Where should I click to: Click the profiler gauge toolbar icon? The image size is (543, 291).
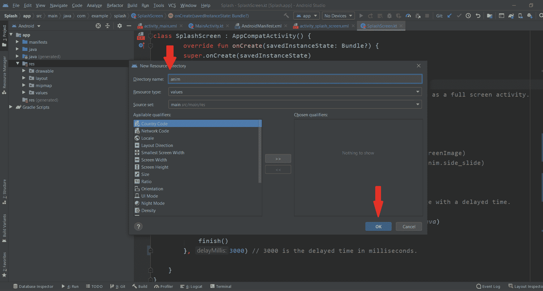(x=408, y=16)
